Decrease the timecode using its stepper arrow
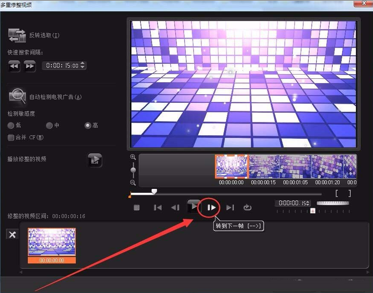Screen dimensions: 373x293 click(307, 205)
